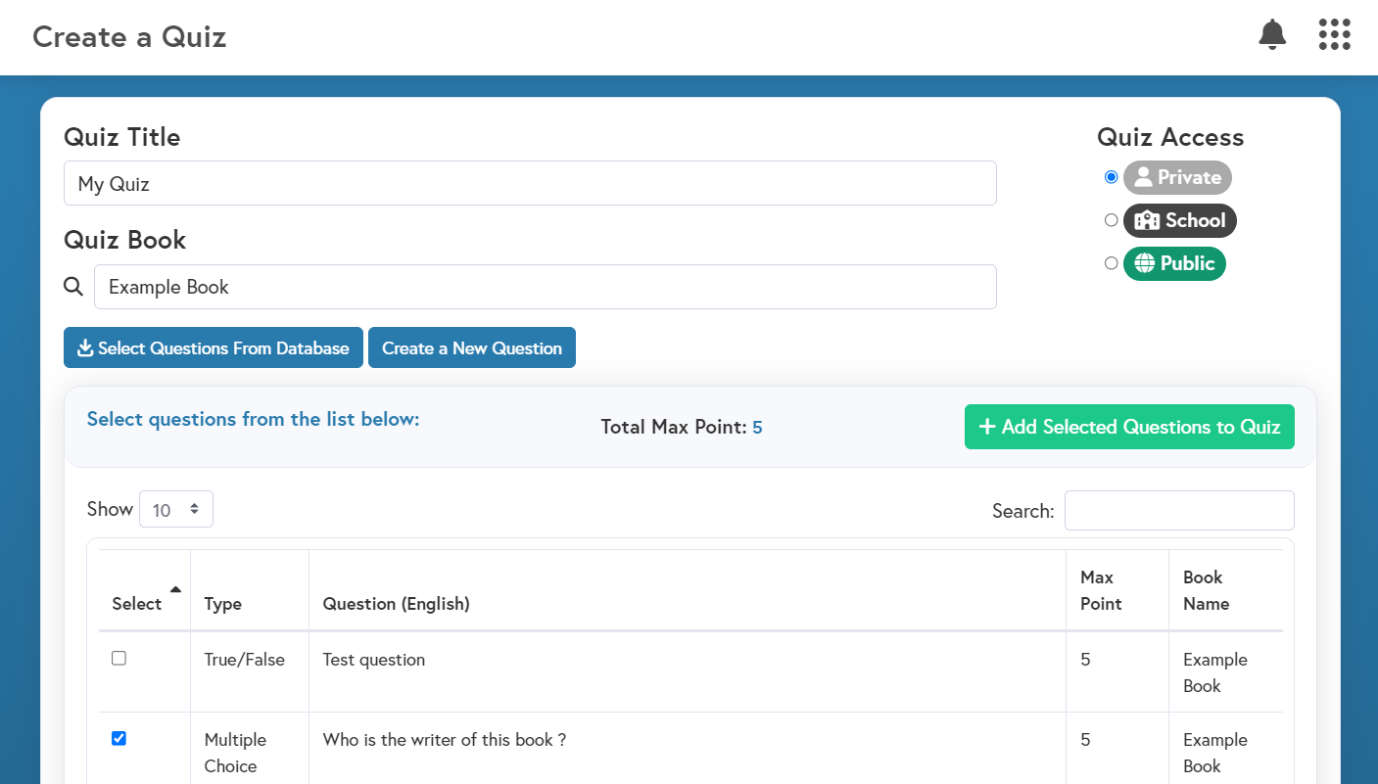This screenshot has height=784, width=1378.
Task: Click the Public globe badge
Action: tap(1173, 263)
